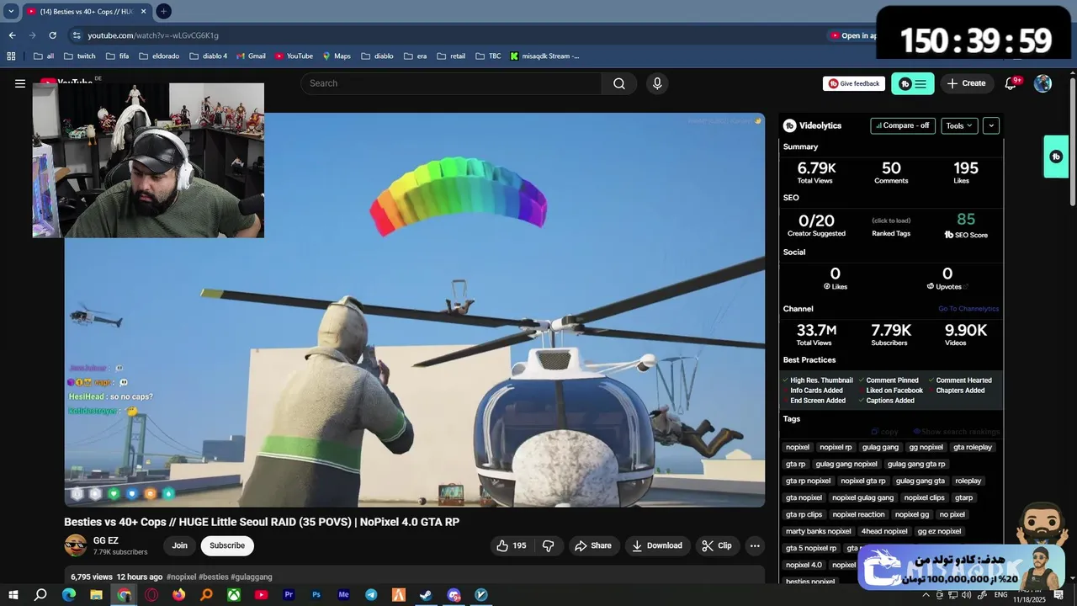This screenshot has height=606, width=1077.
Task: Open the more actions three-dot menu
Action: 755,545
